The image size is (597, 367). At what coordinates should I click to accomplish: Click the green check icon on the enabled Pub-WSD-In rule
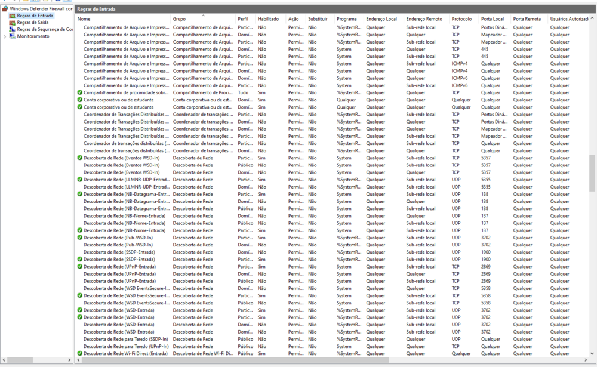click(x=80, y=238)
